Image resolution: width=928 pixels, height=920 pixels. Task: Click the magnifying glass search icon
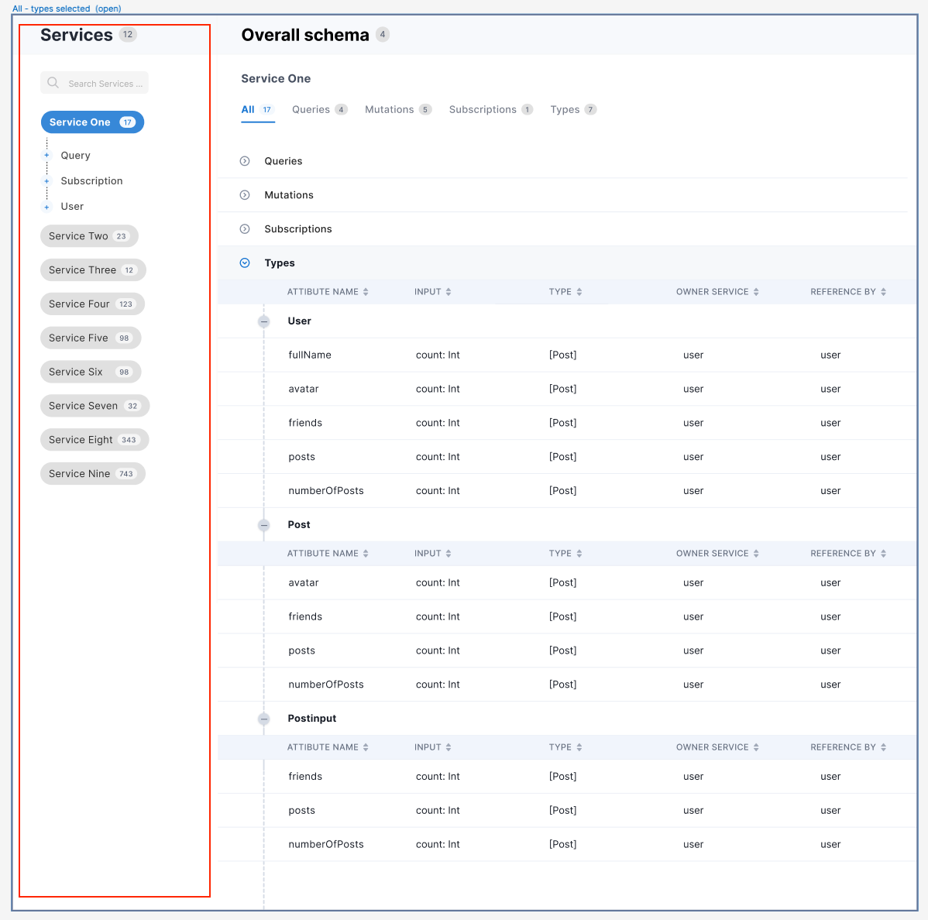pyautogui.click(x=53, y=82)
